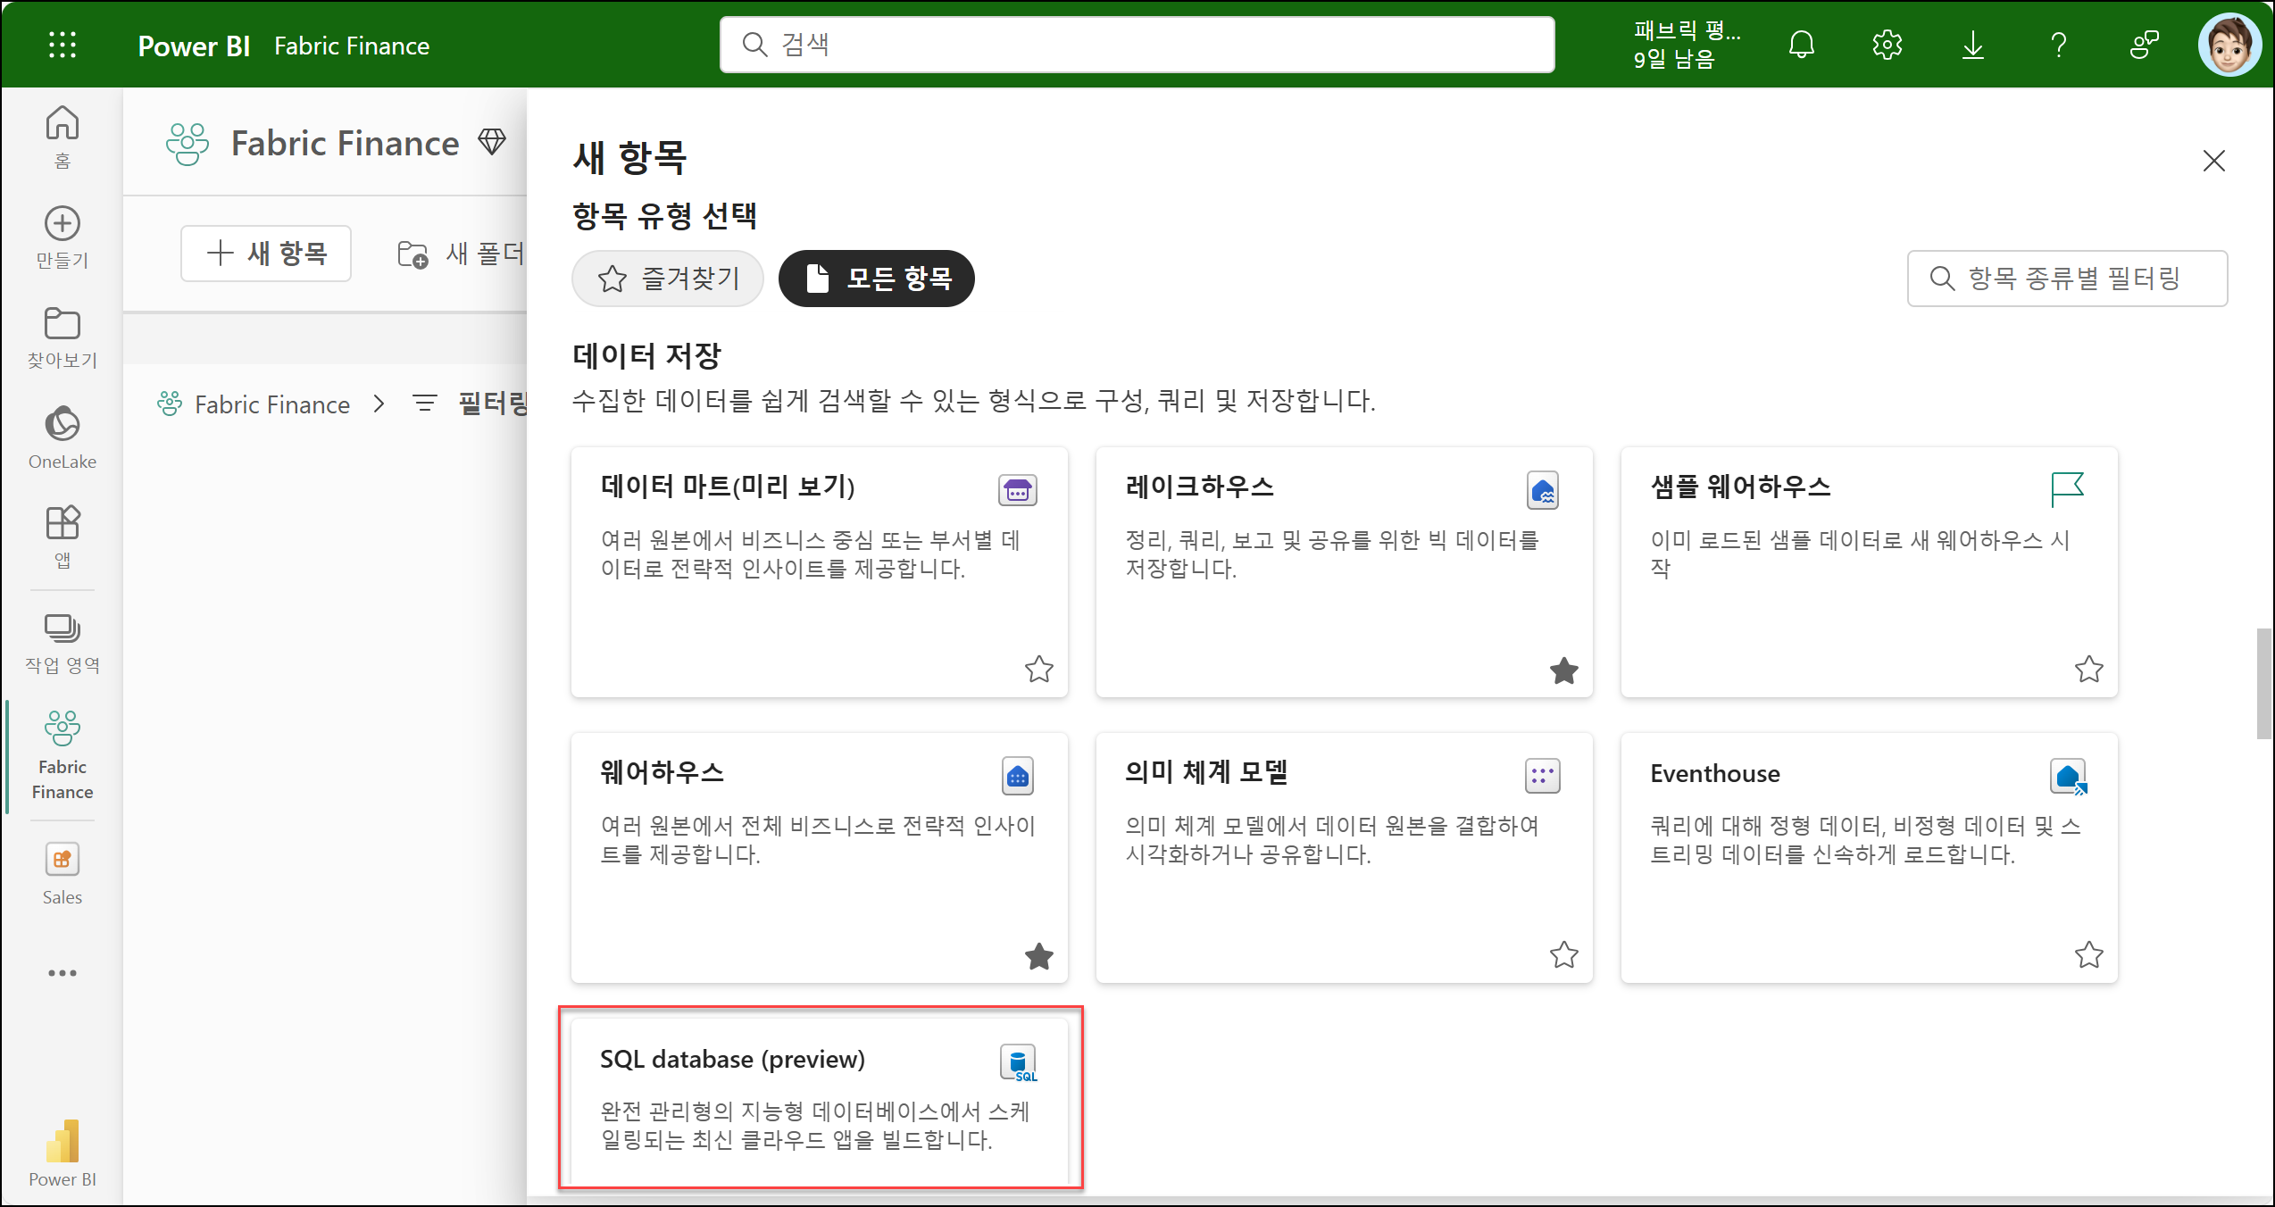Screen dimensions: 2275x1207
Task: Click the + 새 항목 button
Action: pyautogui.click(x=266, y=254)
